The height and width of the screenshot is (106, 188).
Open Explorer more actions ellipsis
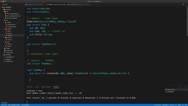tap(22, 4)
